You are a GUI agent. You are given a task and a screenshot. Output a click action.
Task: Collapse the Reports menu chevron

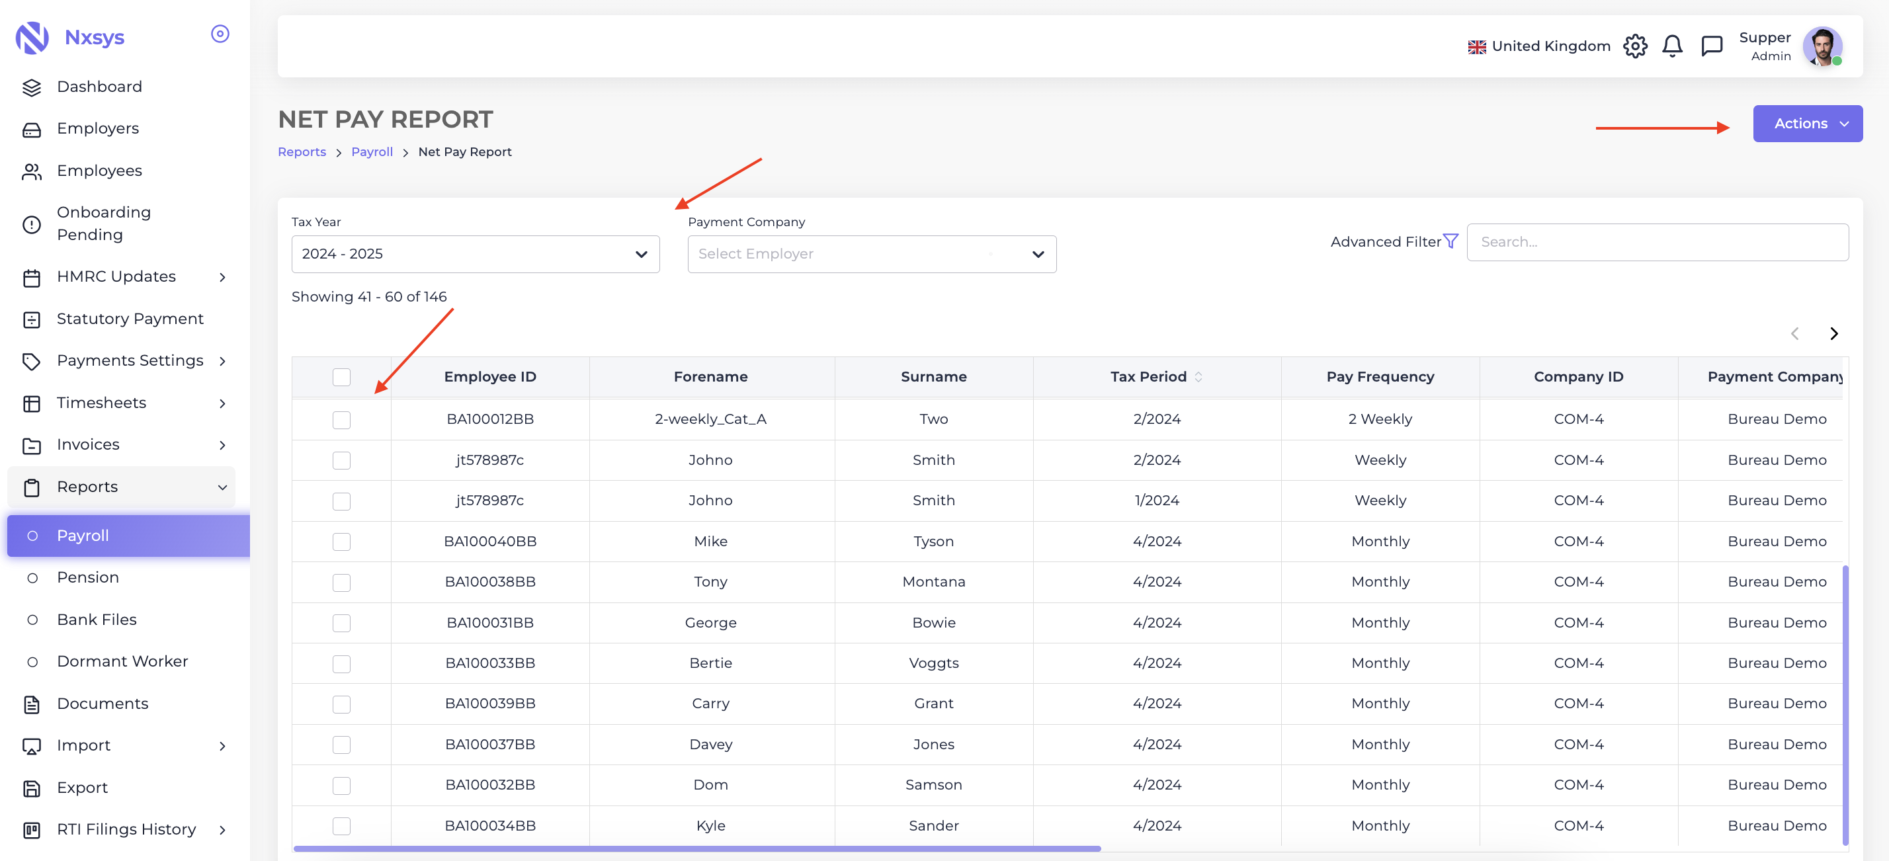coord(222,487)
